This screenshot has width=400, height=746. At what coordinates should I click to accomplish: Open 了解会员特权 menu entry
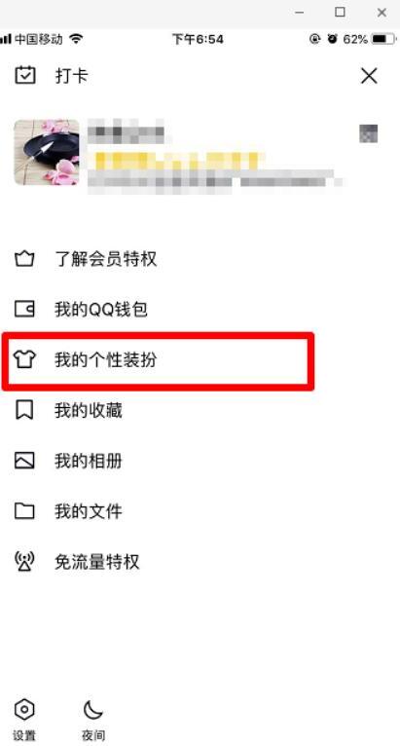pyautogui.click(x=105, y=260)
